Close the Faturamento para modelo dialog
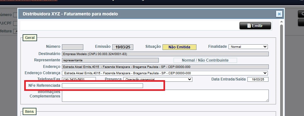Screen dimensions: 304x116 (279, 14)
